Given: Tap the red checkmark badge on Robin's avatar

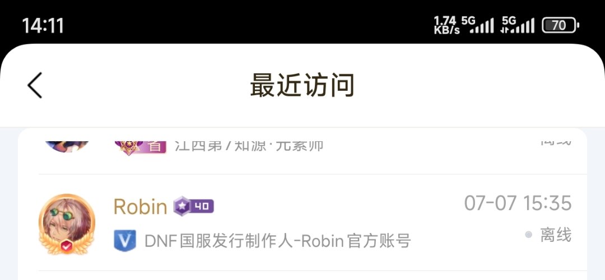Looking at the screenshot, I should (67, 246).
